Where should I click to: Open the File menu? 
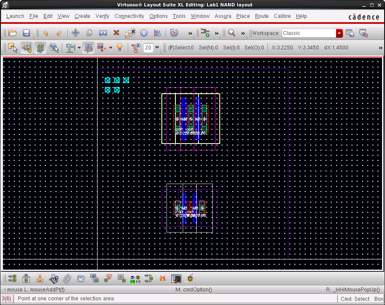point(34,16)
